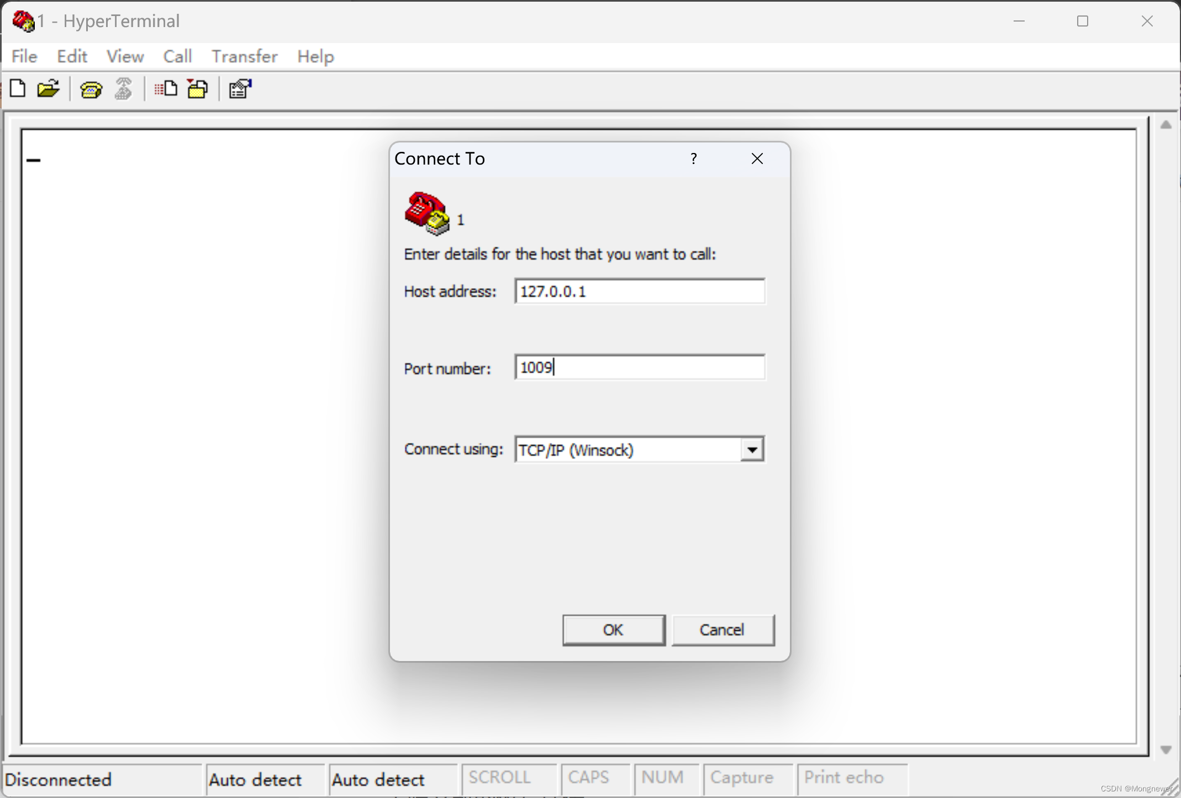
Task: Click the scrollbar down arrow
Action: coord(1166,750)
